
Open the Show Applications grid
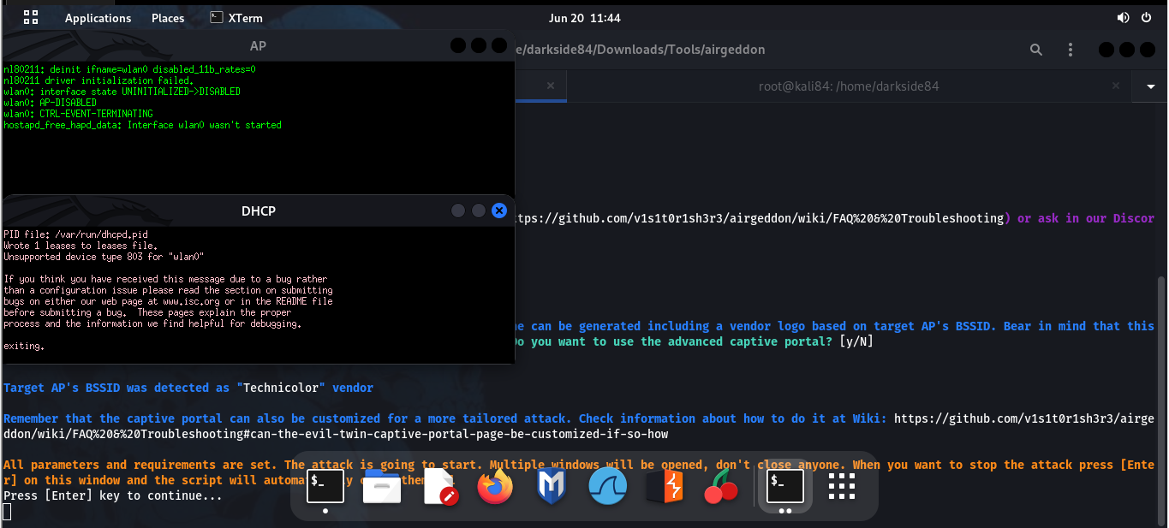click(x=841, y=485)
